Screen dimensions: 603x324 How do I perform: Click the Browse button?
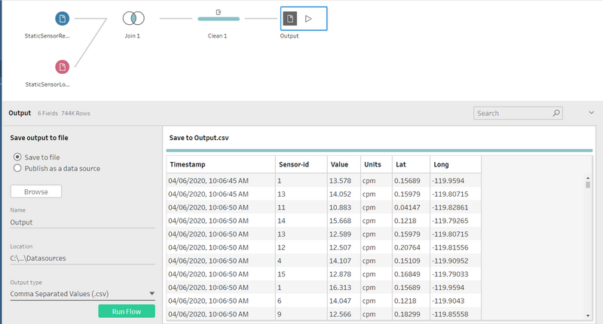tap(36, 191)
